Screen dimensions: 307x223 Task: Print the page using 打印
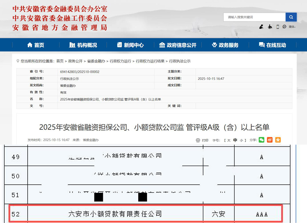pos(202,140)
